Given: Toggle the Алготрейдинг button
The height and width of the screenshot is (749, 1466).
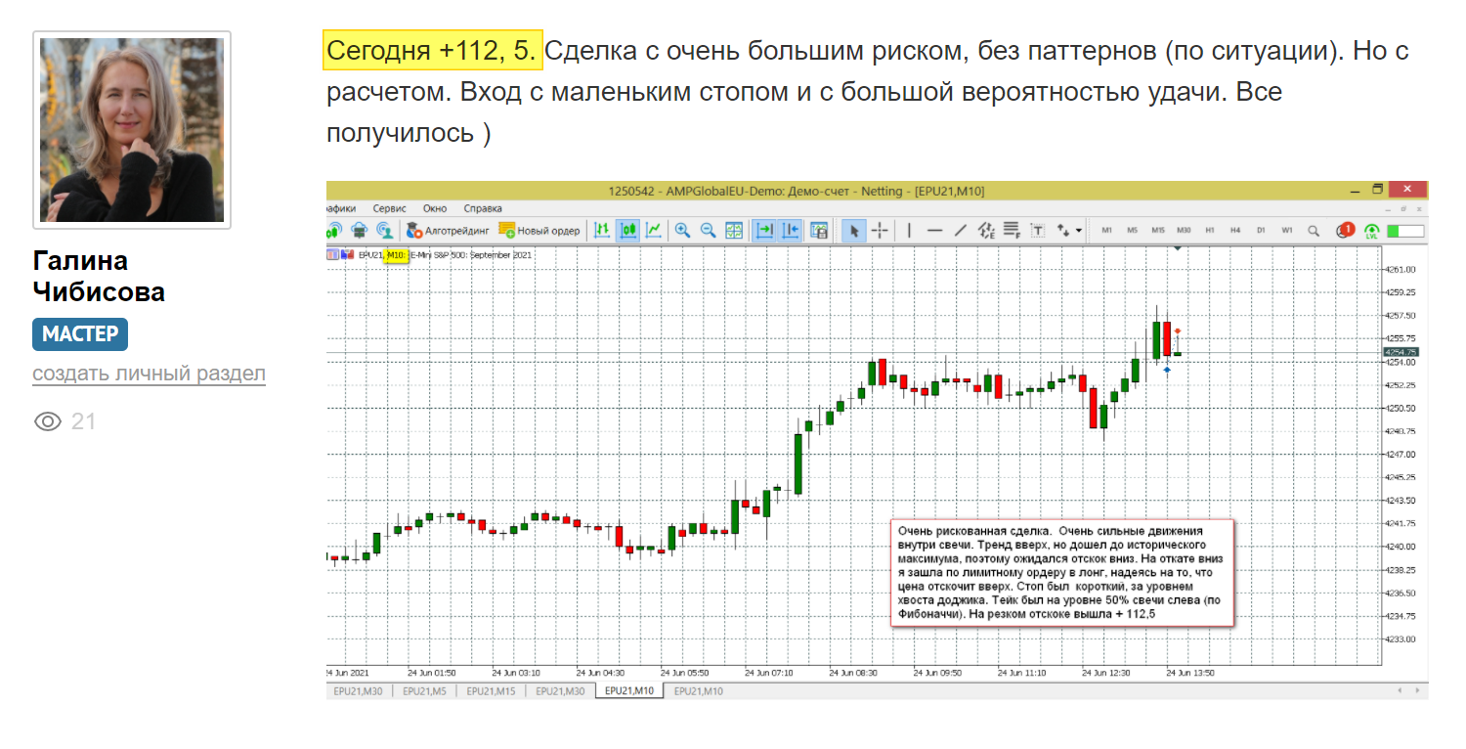Looking at the screenshot, I should pos(446,231).
